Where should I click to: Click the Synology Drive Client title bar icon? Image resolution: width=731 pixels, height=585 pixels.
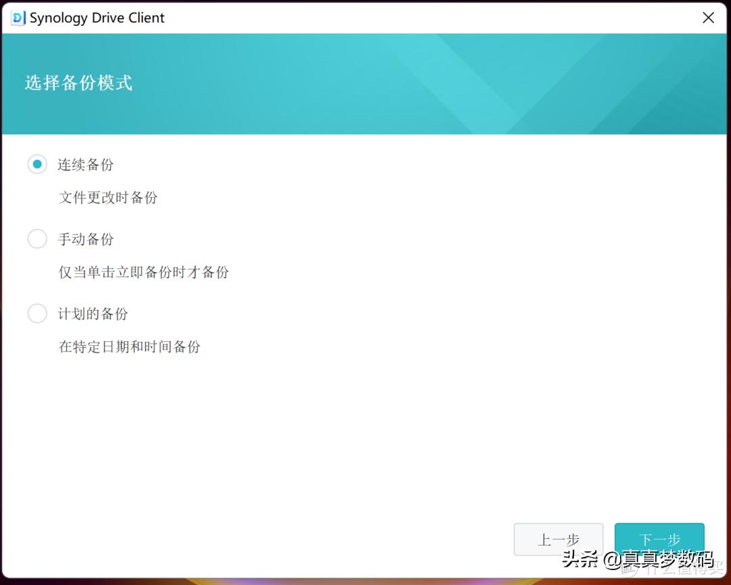[16, 18]
